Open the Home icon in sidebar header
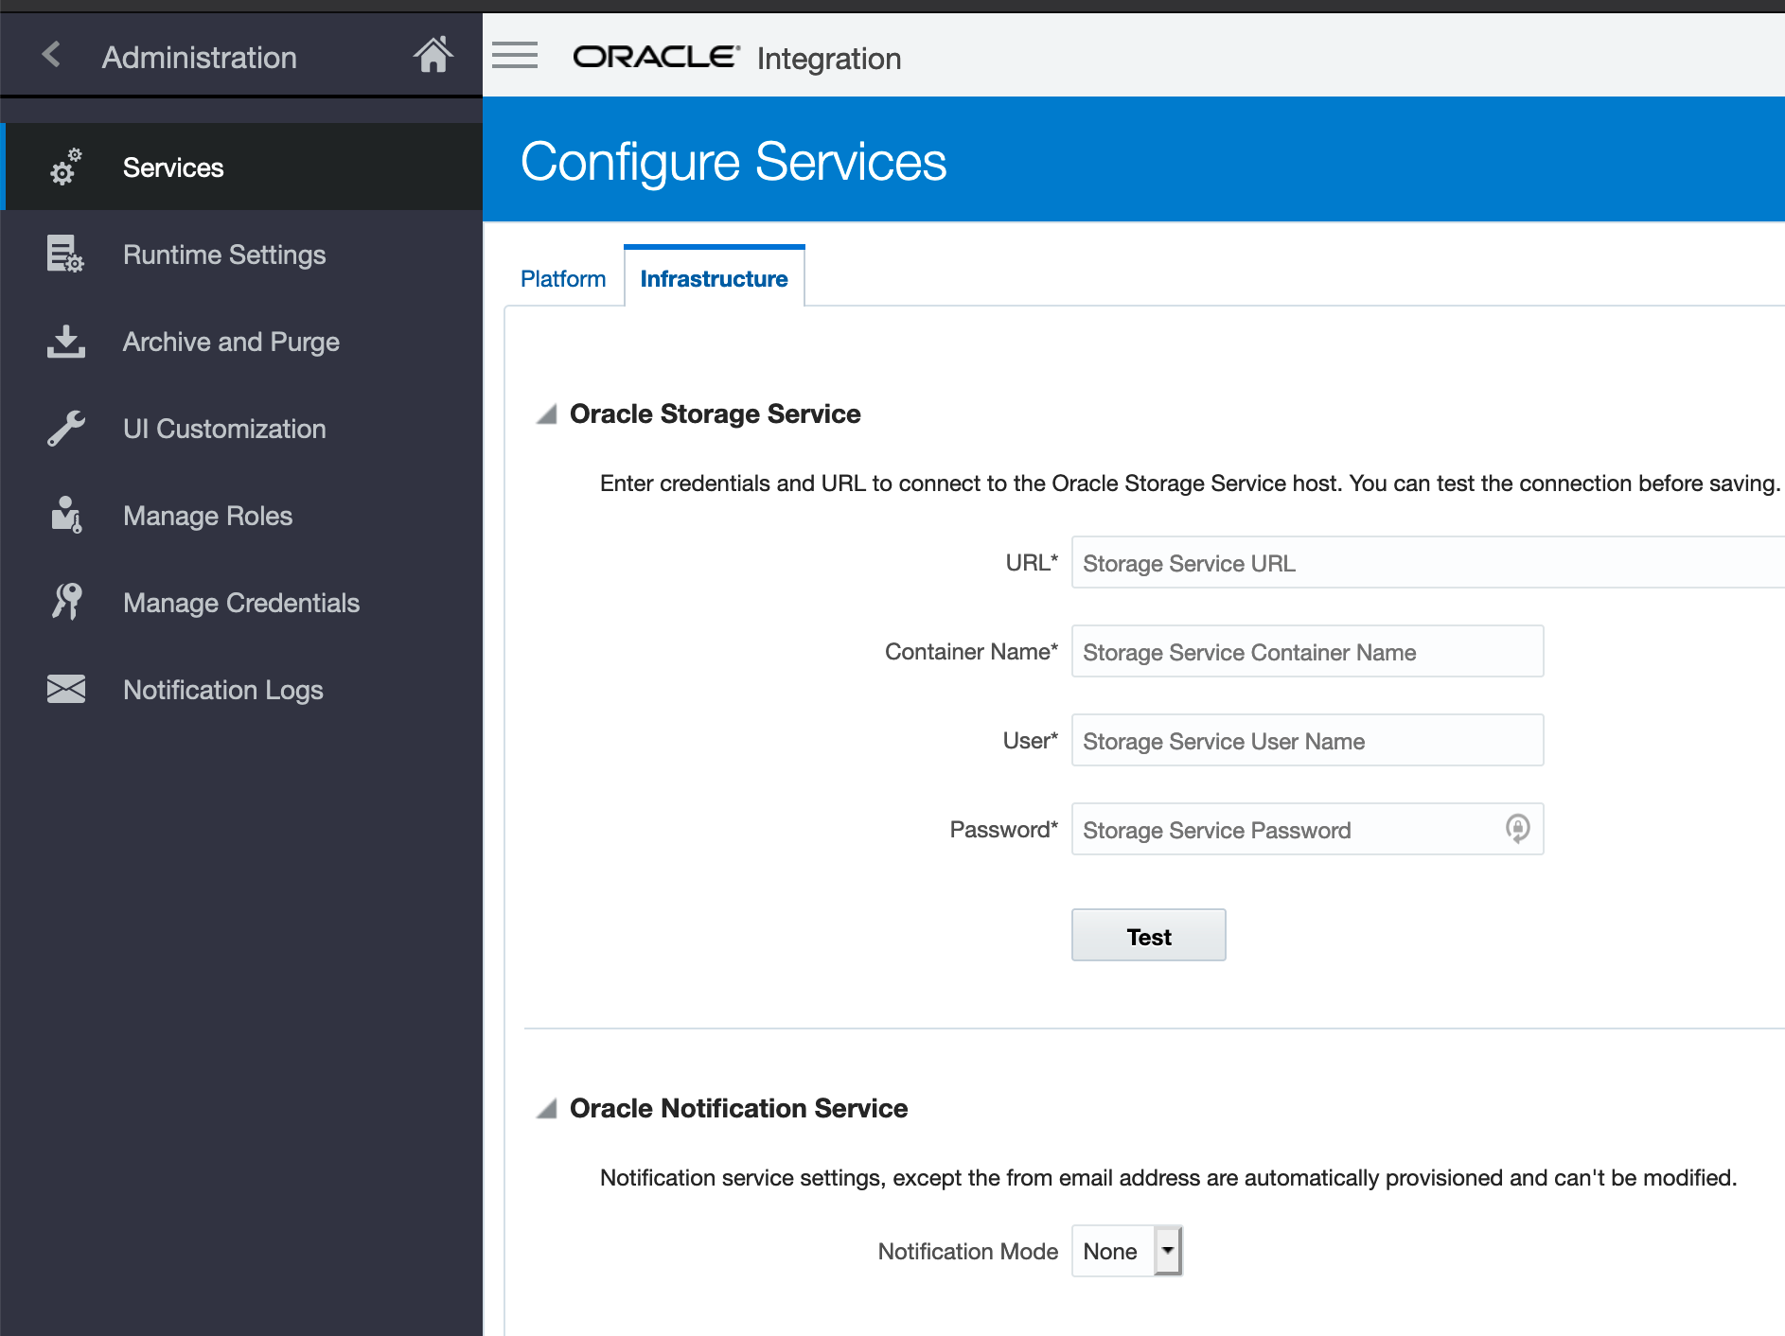 (x=433, y=55)
